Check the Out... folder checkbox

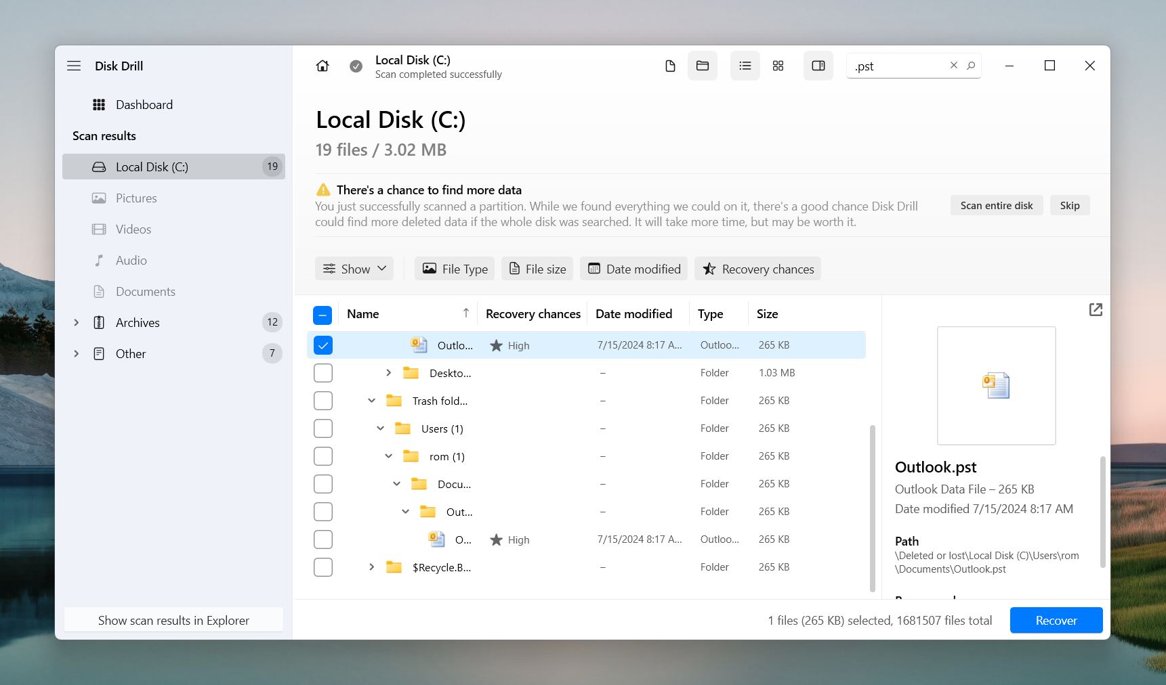323,512
